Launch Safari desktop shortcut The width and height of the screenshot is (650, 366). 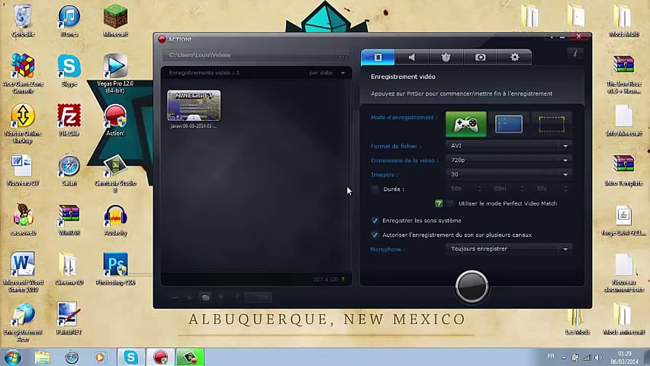click(69, 170)
